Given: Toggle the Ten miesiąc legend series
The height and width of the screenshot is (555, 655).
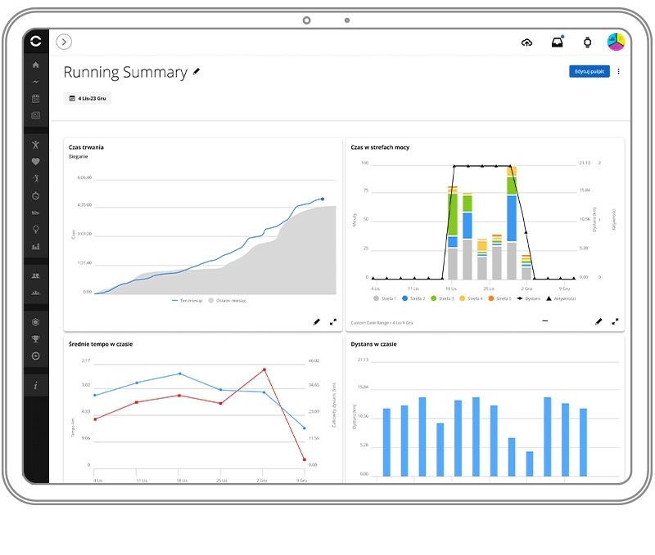Looking at the screenshot, I should click(187, 301).
